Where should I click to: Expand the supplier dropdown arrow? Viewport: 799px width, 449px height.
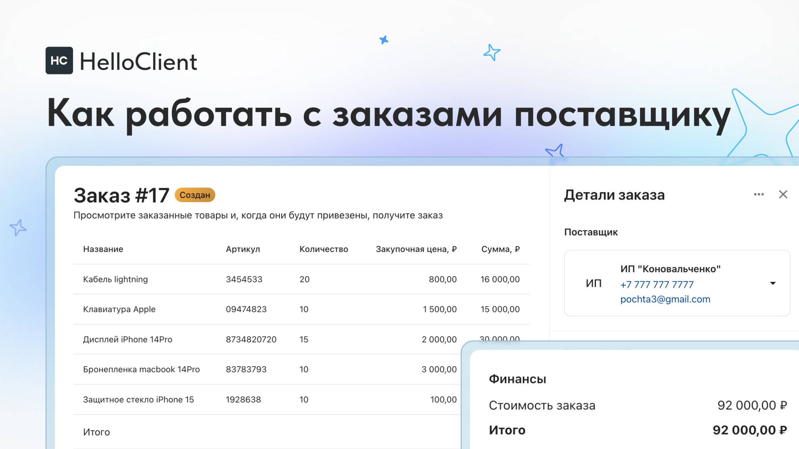tap(773, 283)
